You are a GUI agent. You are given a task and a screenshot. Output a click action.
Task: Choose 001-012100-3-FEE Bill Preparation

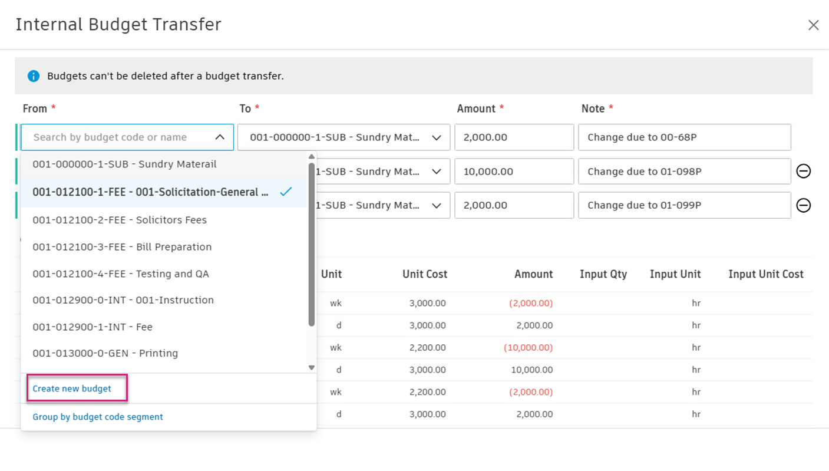164,247
